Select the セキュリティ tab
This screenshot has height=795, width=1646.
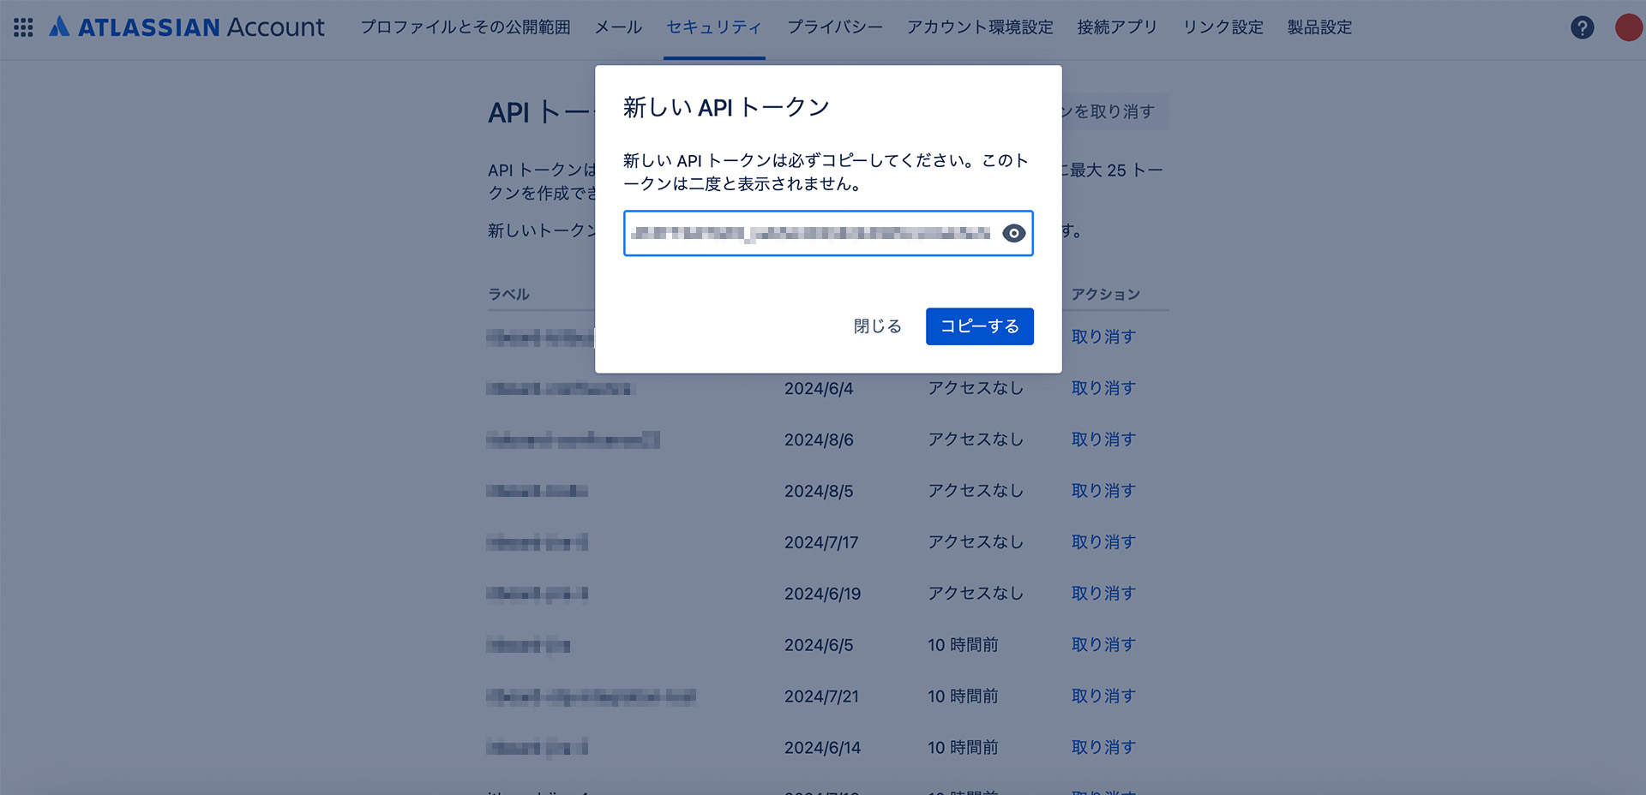(713, 27)
